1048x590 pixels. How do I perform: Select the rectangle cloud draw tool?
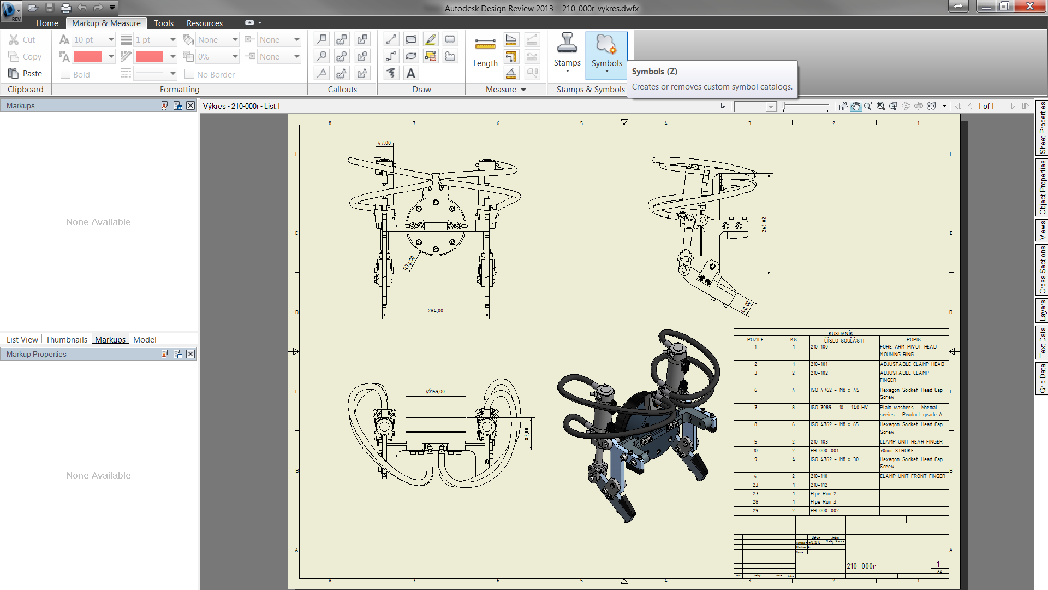tap(450, 39)
